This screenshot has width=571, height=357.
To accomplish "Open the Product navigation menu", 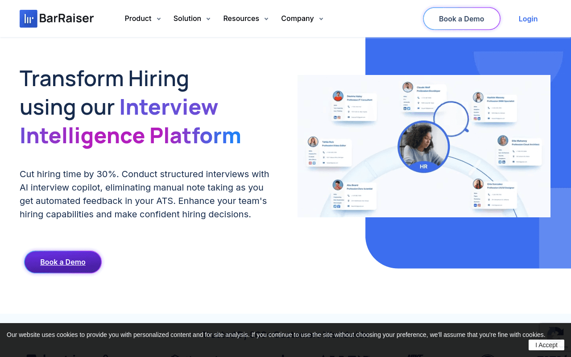I will [x=138, y=18].
